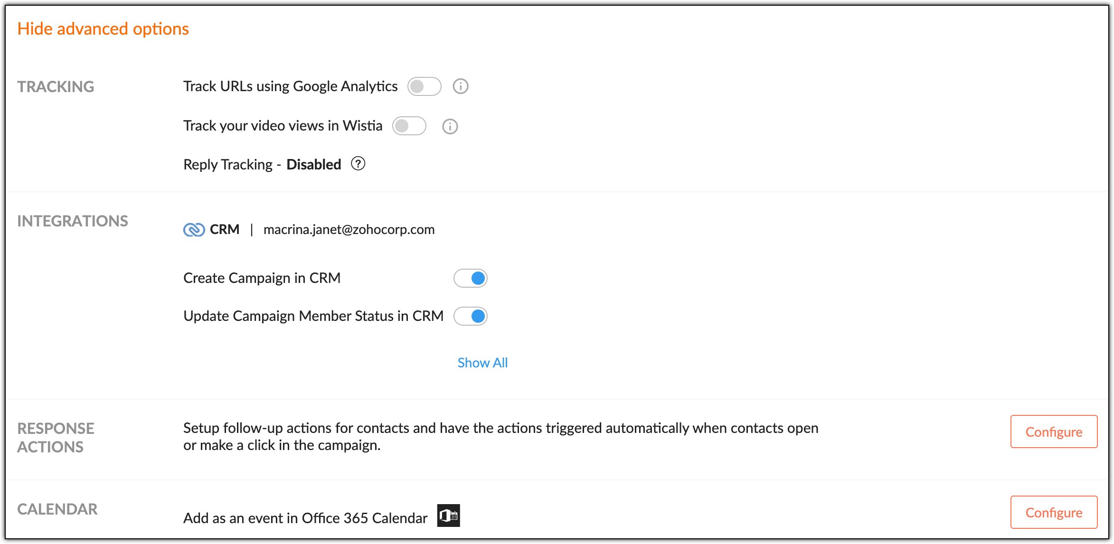Image resolution: width=1114 pixels, height=544 pixels.
Task: Click the CRM integration label
Action: 225,230
